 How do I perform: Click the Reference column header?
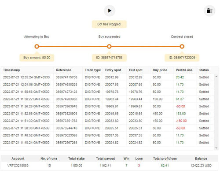[x=63, y=70]
